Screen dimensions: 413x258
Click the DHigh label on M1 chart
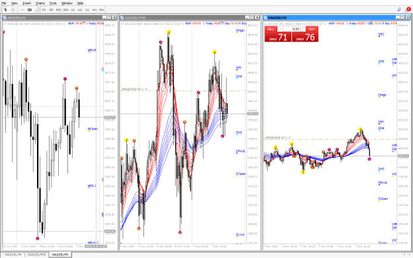coord(383,95)
